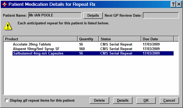Click the Patient Name field
Viewport: 183px width, 108px height.
point(55,15)
